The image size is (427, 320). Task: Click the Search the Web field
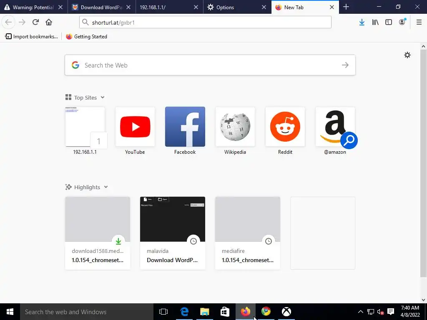(x=210, y=65)
